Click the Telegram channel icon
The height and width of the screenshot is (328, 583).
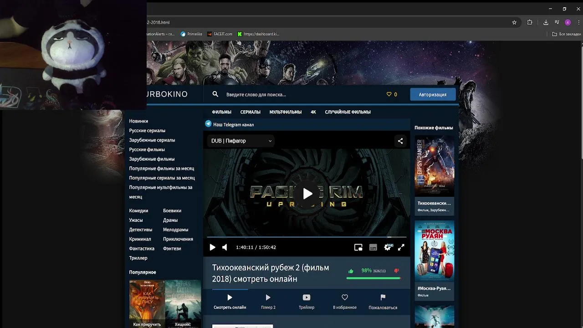(208, 124)
